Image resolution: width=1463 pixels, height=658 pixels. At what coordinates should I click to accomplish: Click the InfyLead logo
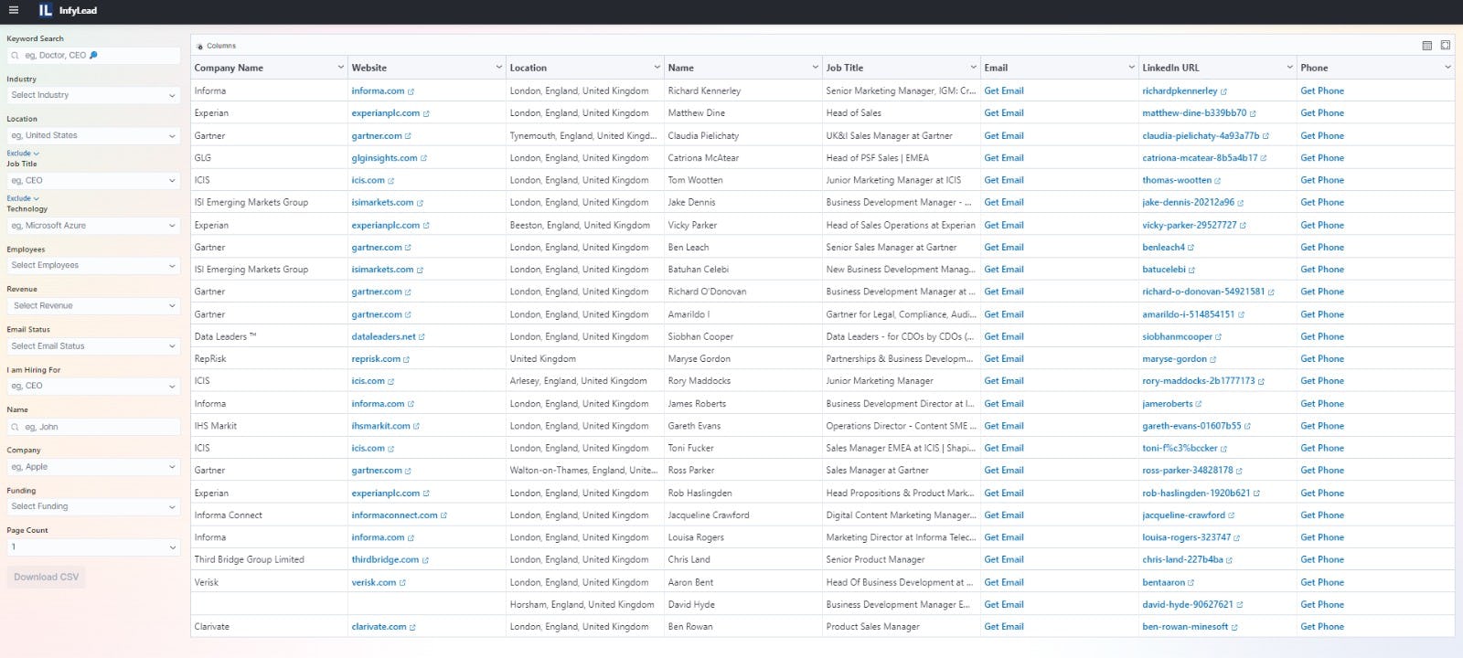(68, 11)
